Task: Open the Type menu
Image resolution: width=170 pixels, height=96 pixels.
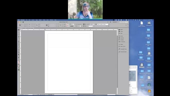Action: 37,20
